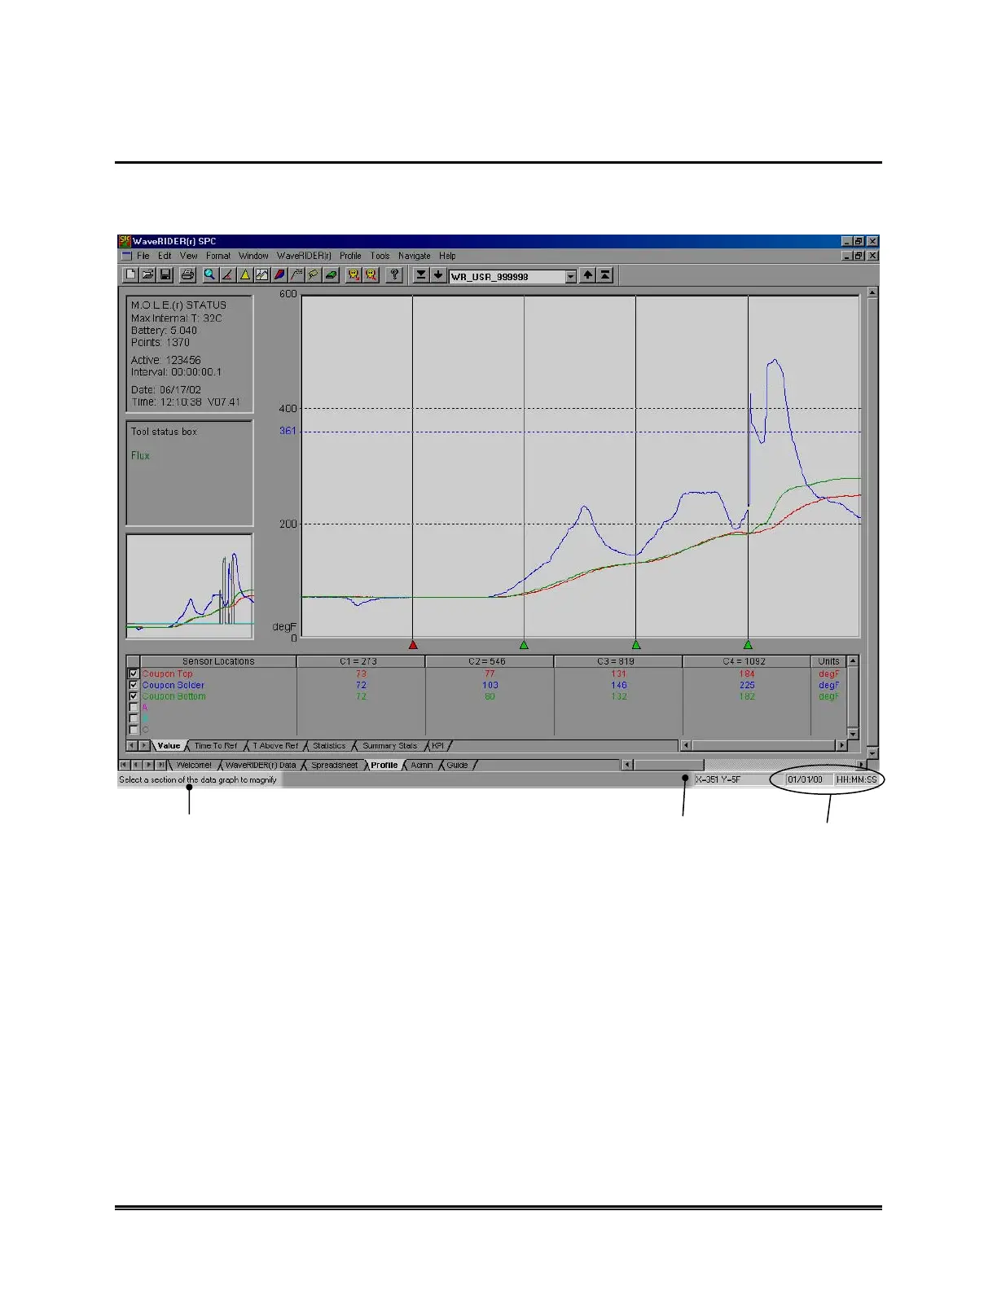
Task: Click the previous profile up arrow
Action: click(587, 275)
